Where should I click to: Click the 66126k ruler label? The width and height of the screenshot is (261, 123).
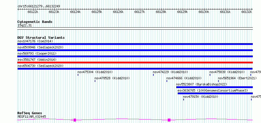click(x=118, y=12)
